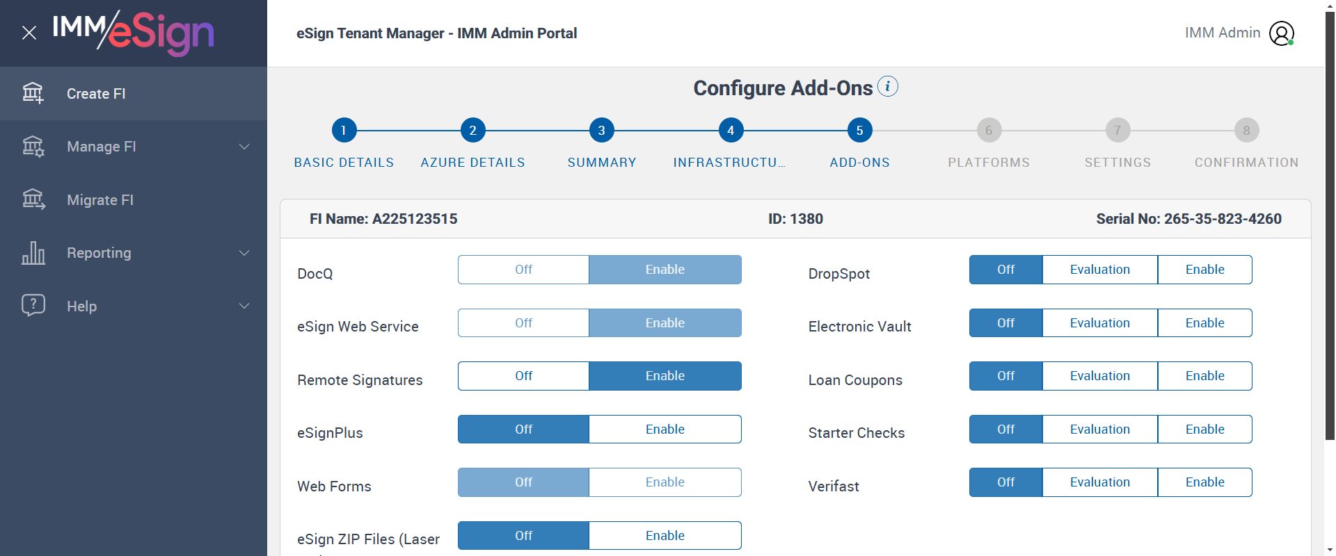Click the Migrate FI bank arrow icon
The height and width of the screenshot is (556, 1336).
[33, 200]
